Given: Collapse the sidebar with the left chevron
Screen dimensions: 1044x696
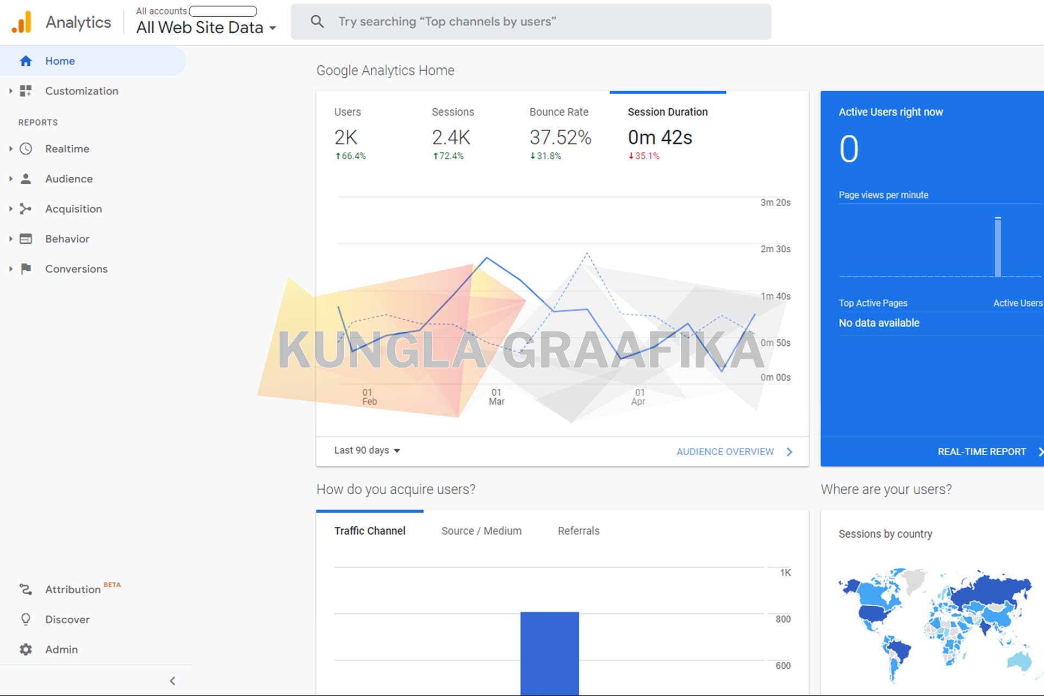Looking at the screenshot, I should [x=172, y=681].
